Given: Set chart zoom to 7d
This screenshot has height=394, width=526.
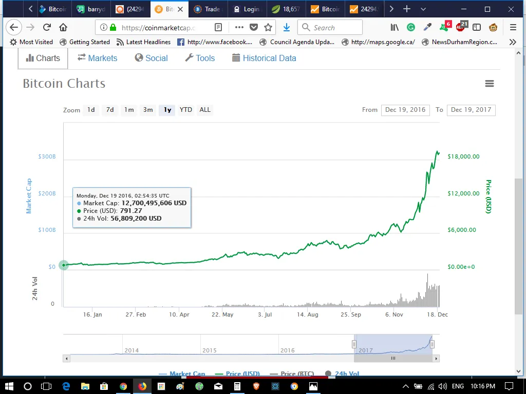Looking at the screenshot, I should click(x=110, y=110).
